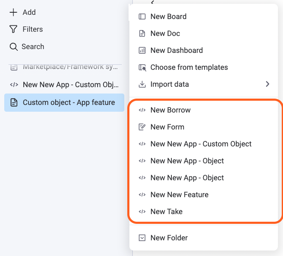Click the New Dashboard chart icon

(142, 50)
